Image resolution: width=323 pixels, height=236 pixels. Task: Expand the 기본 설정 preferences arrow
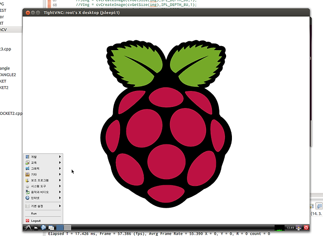[60, 206]
